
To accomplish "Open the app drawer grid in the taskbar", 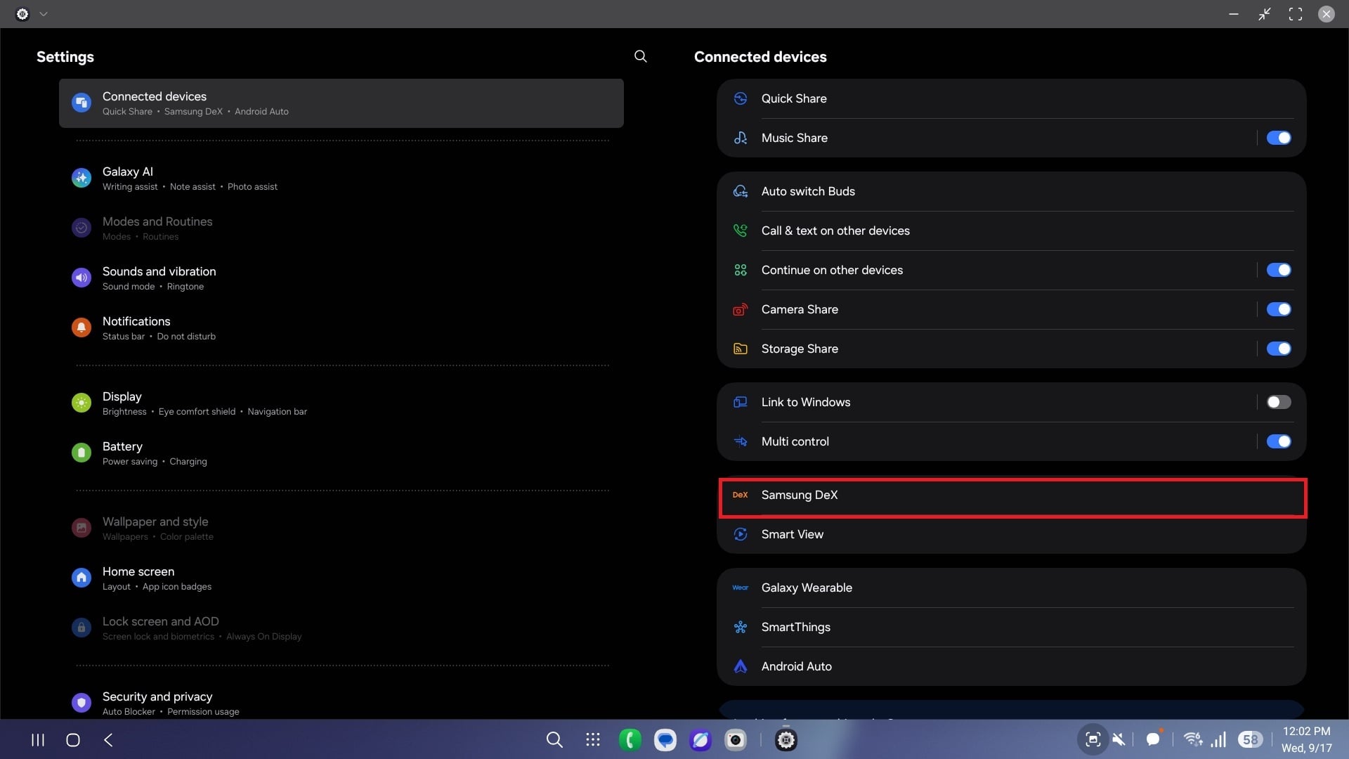I will 592,739.
